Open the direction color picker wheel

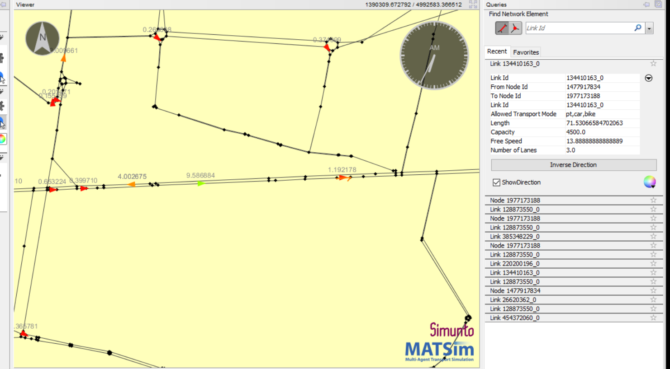(x=650, y=182)
